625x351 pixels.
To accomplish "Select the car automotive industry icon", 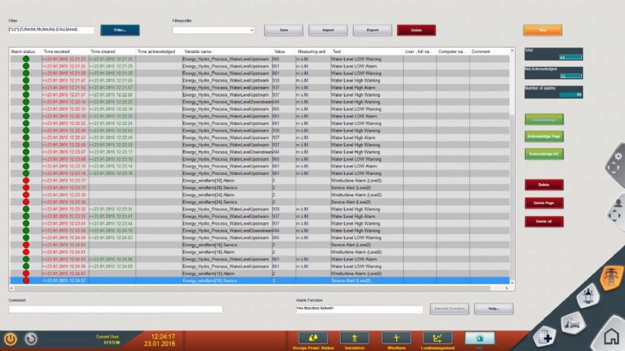I will (x=573, y=323).
